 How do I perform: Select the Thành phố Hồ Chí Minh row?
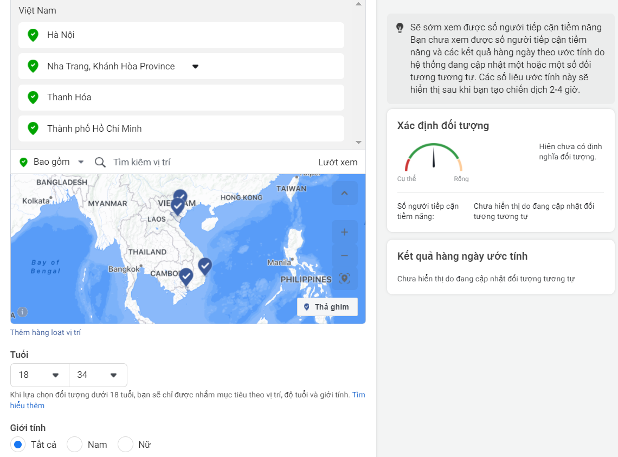[181, 128]
